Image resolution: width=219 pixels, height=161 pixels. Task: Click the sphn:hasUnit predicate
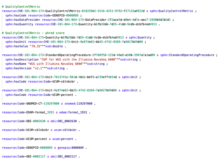click(x=15, y=42)
